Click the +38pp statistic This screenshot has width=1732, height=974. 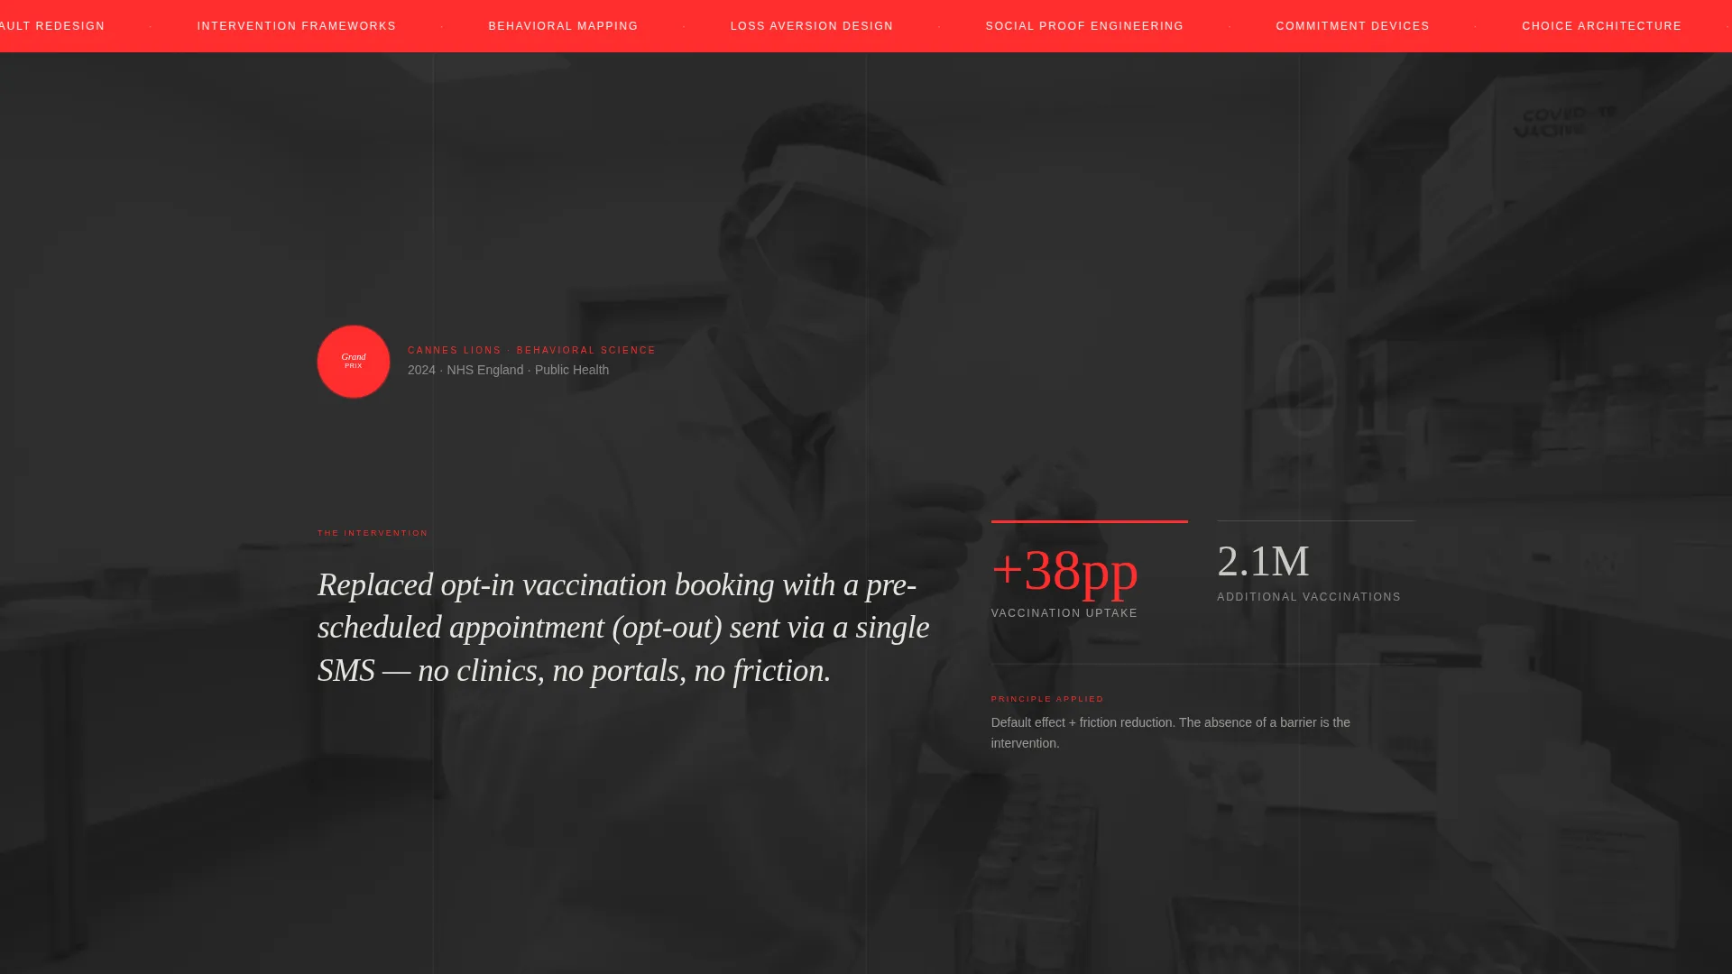pos(1064,570)
